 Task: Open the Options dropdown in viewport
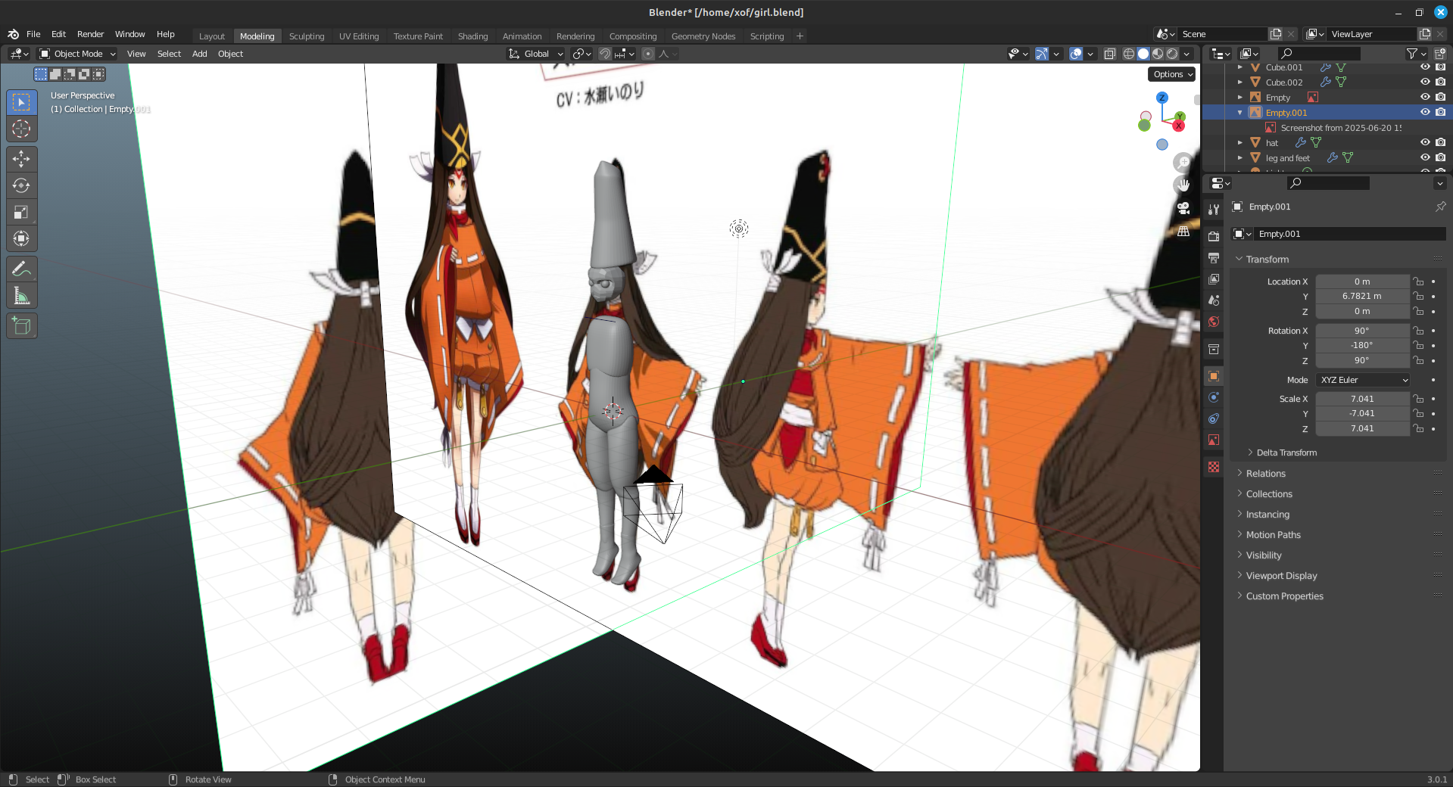click(1173, 74)
